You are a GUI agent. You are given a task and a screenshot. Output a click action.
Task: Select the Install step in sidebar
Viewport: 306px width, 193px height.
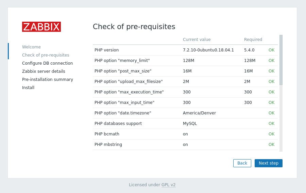(x=28, y=88)
